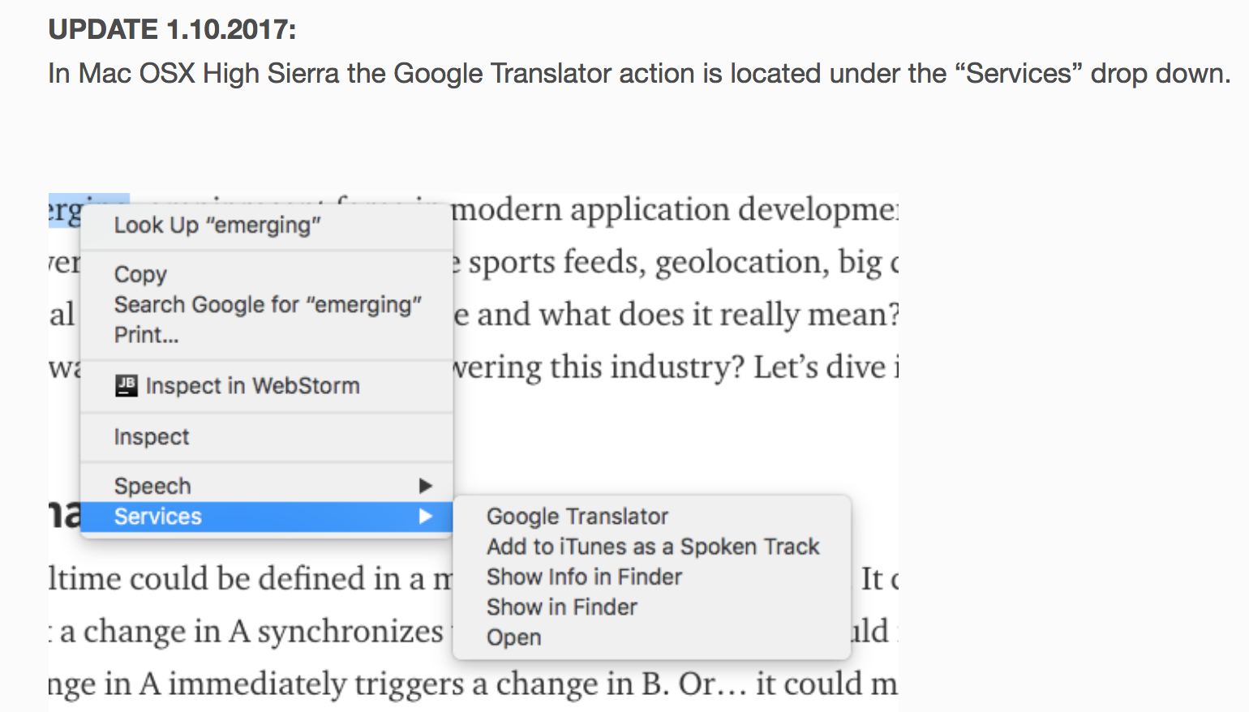The height and width of the screenshot is (712, 1249).
Task: Select Search Google for "emerging"
Action: click(266, 305)
